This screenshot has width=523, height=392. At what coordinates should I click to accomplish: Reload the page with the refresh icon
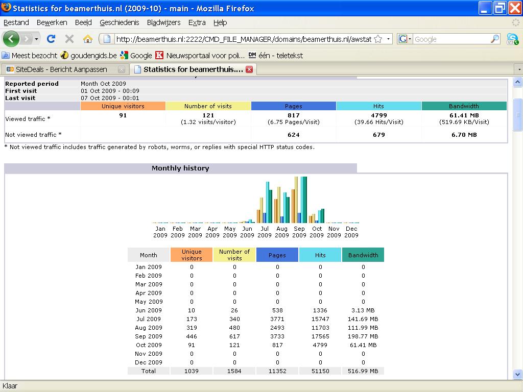tap(51, 39)
